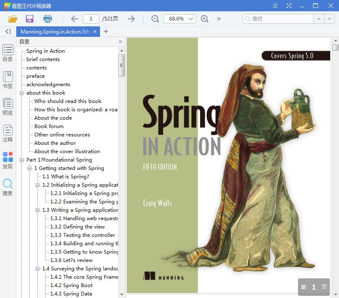The height and width of the screenshot is (298, 339).
Task: Jump to '1.1 What is Spring?'
Action: tap(66, 177)
